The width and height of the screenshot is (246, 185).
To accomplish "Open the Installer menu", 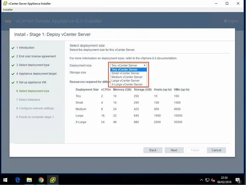I will tap(8, 10).
